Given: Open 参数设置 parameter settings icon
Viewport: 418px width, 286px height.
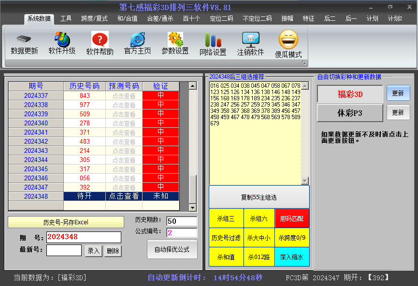Looking at the screenshot, I should point(175,39).
